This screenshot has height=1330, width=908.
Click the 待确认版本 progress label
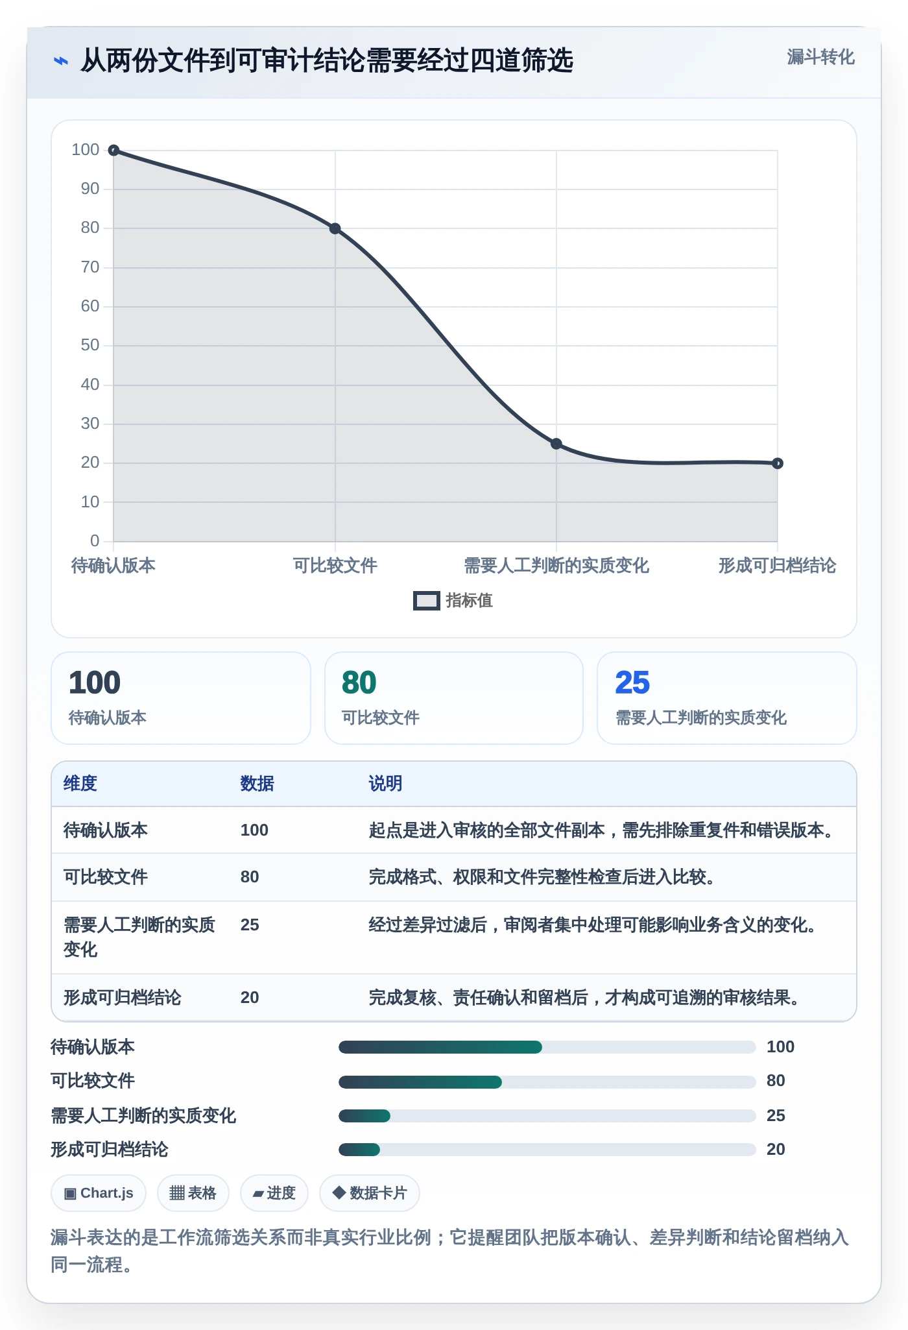tap(93, 1047)
